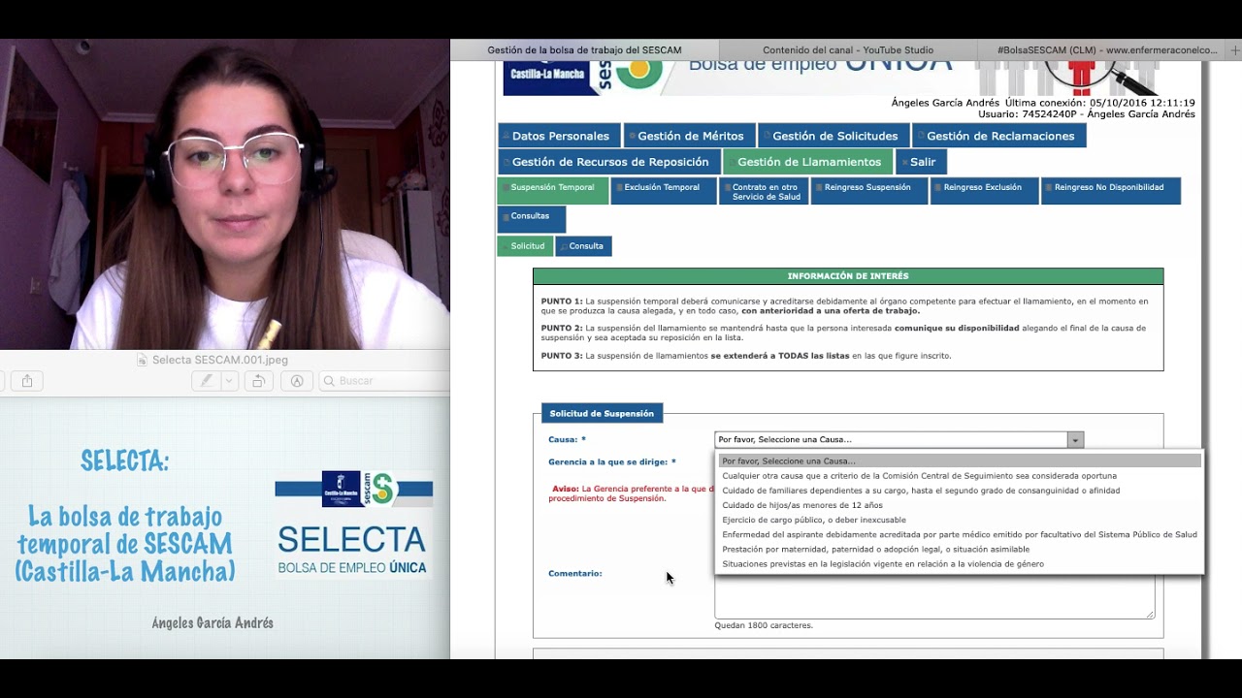
Task: Click the Solicitud tab button
Action: [525, 246]
